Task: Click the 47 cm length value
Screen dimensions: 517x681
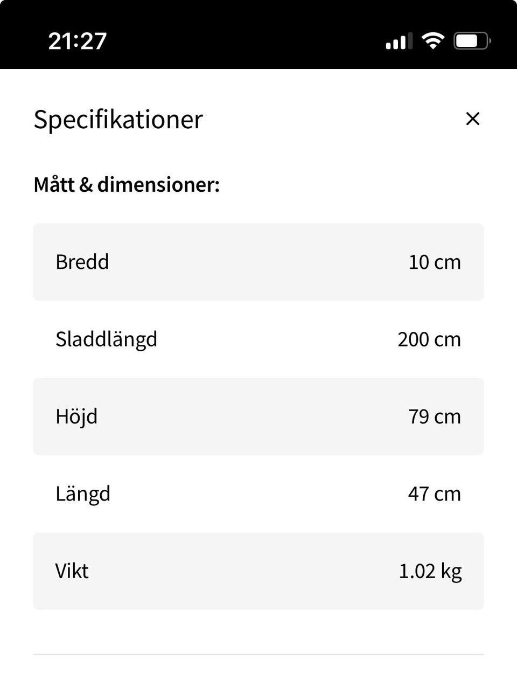Action: click(435, 494)
